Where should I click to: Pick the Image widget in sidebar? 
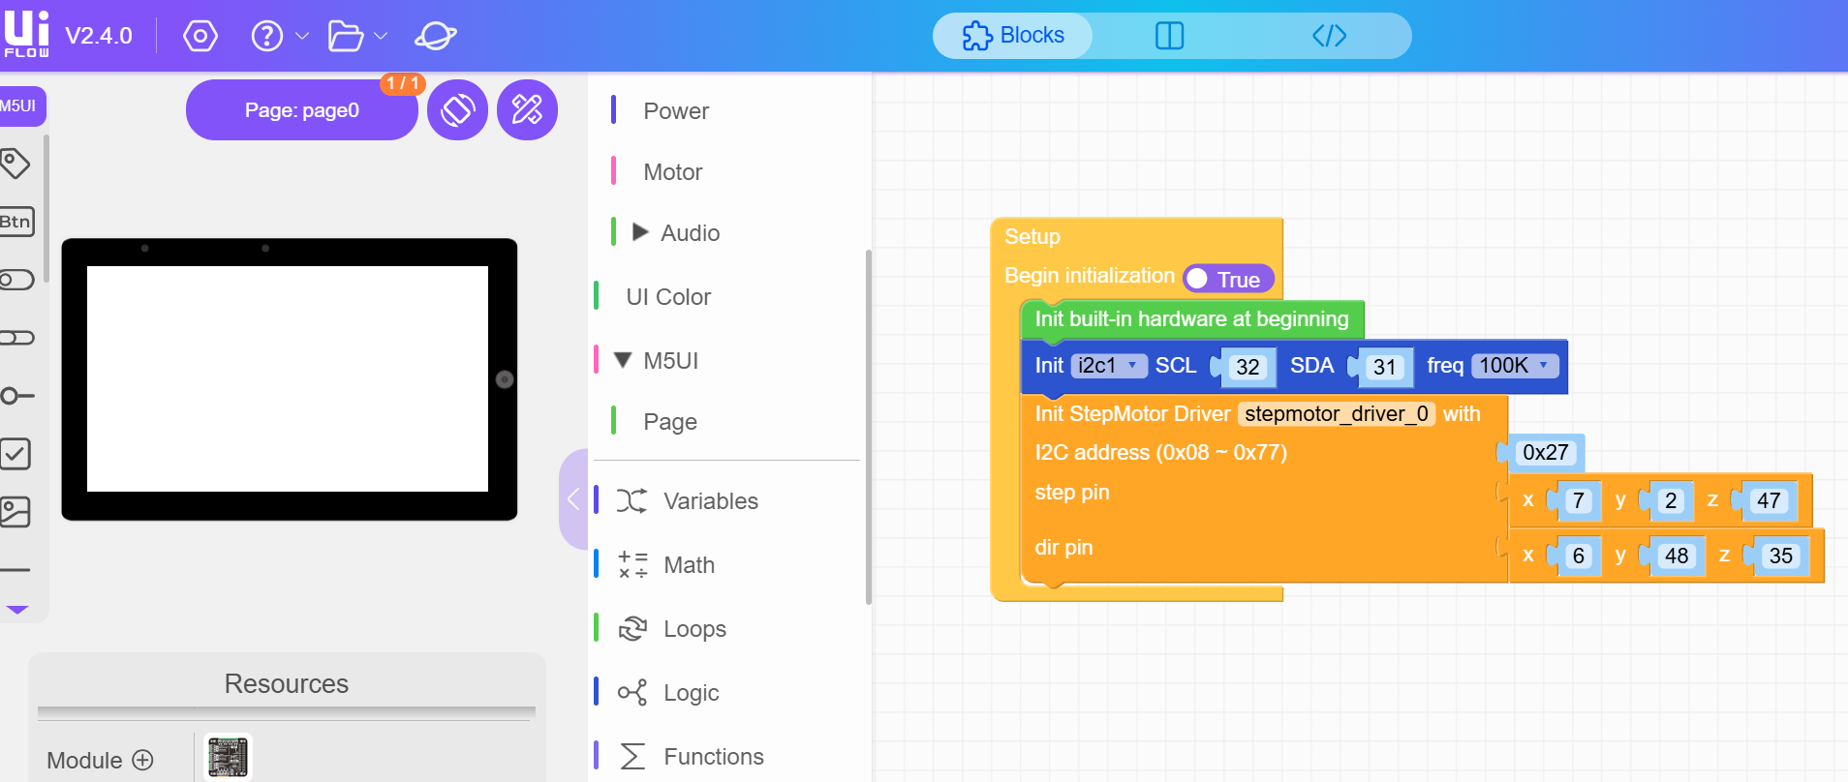pyautogui.click(x=15, y=512)
